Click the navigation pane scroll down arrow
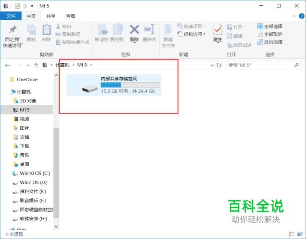 point(56,227)
